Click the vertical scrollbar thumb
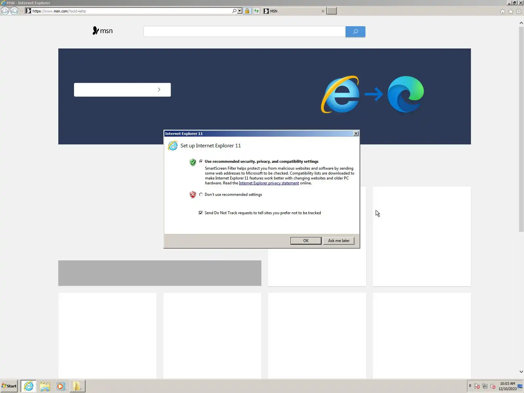Image resolution: width=524 pixels, height=393 pixels. [521, 129]
